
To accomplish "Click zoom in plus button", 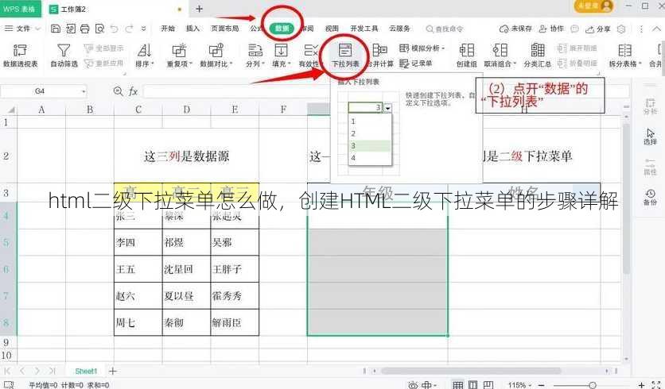I will tap(643, 385).
